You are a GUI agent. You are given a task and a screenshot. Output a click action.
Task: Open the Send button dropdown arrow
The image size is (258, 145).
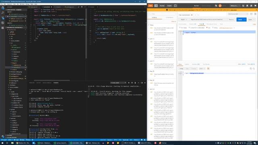pos(245,20)
